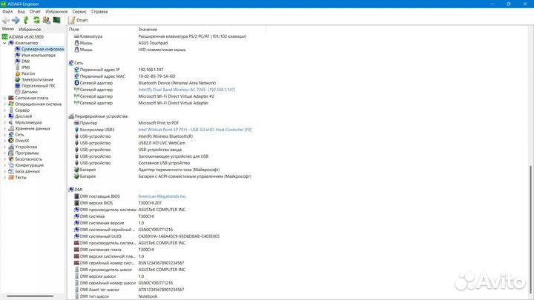Click the battery icon beside Адаптер переменного тока row

click(x=76, y=170)
